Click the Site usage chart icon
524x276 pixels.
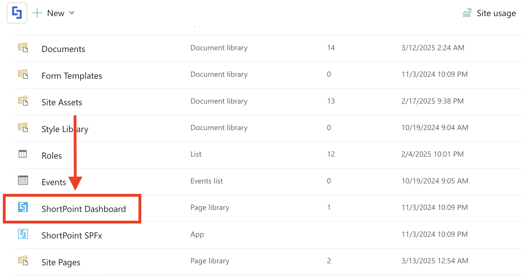click(467, 13)
